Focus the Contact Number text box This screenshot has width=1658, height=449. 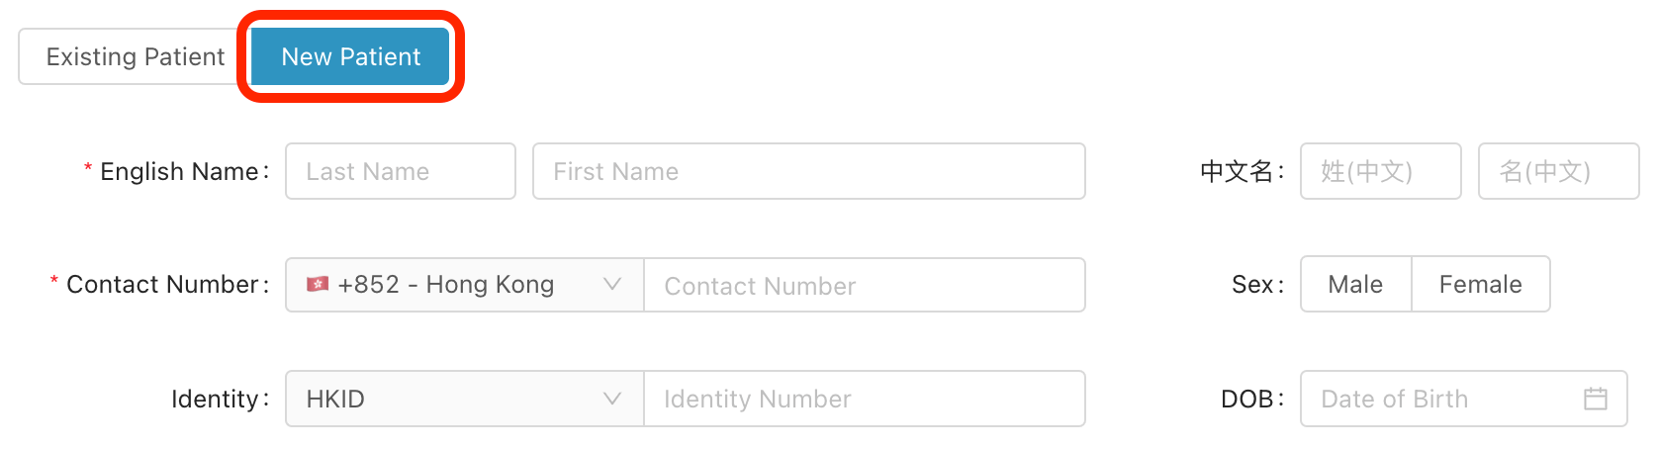864,286
